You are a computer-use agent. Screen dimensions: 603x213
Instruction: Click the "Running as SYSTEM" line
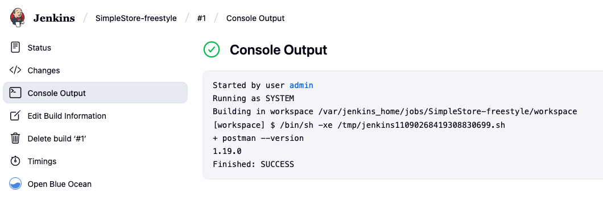pos(253,99)
